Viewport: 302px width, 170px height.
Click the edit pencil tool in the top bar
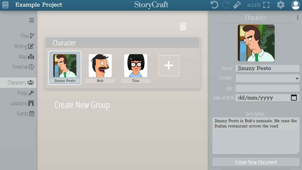237,5
